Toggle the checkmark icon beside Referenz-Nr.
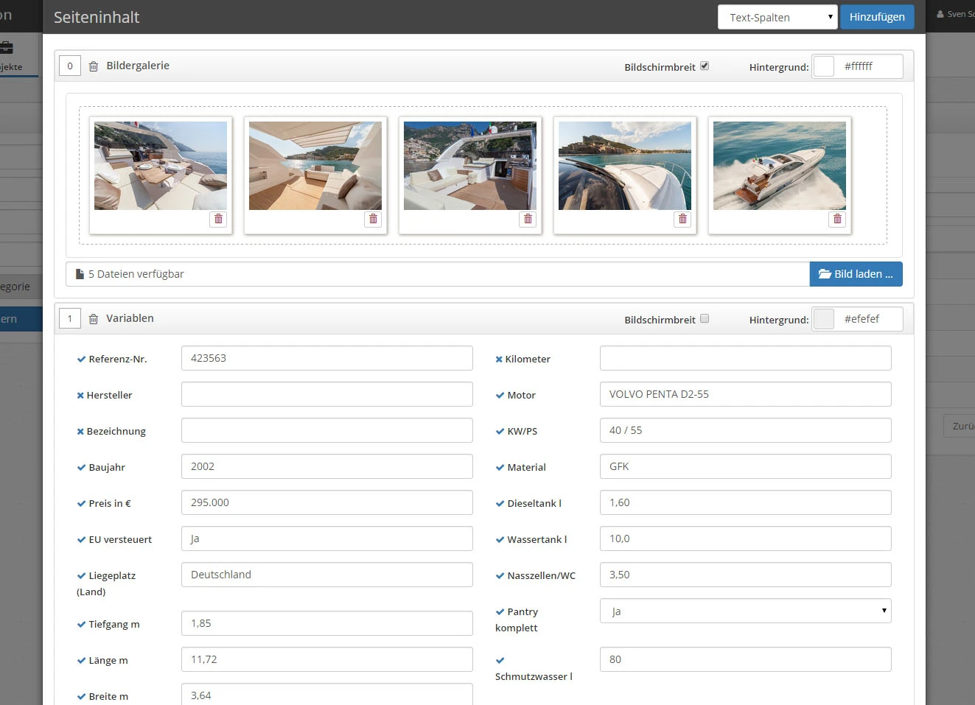 [x=81, y=359]
